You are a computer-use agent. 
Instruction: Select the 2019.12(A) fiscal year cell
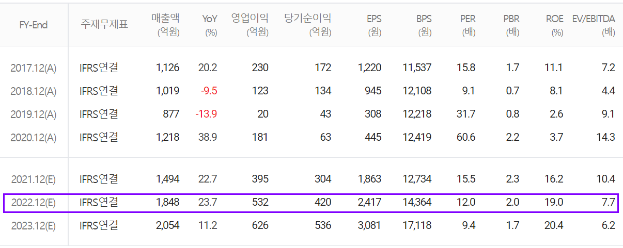click(34, 114)
